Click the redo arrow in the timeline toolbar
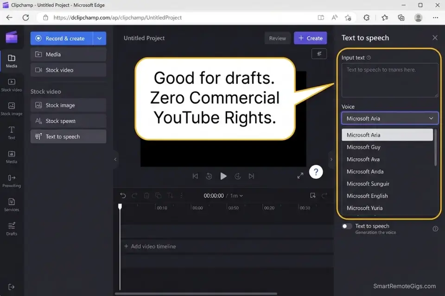The image size is (445, 296). [134, 196]
